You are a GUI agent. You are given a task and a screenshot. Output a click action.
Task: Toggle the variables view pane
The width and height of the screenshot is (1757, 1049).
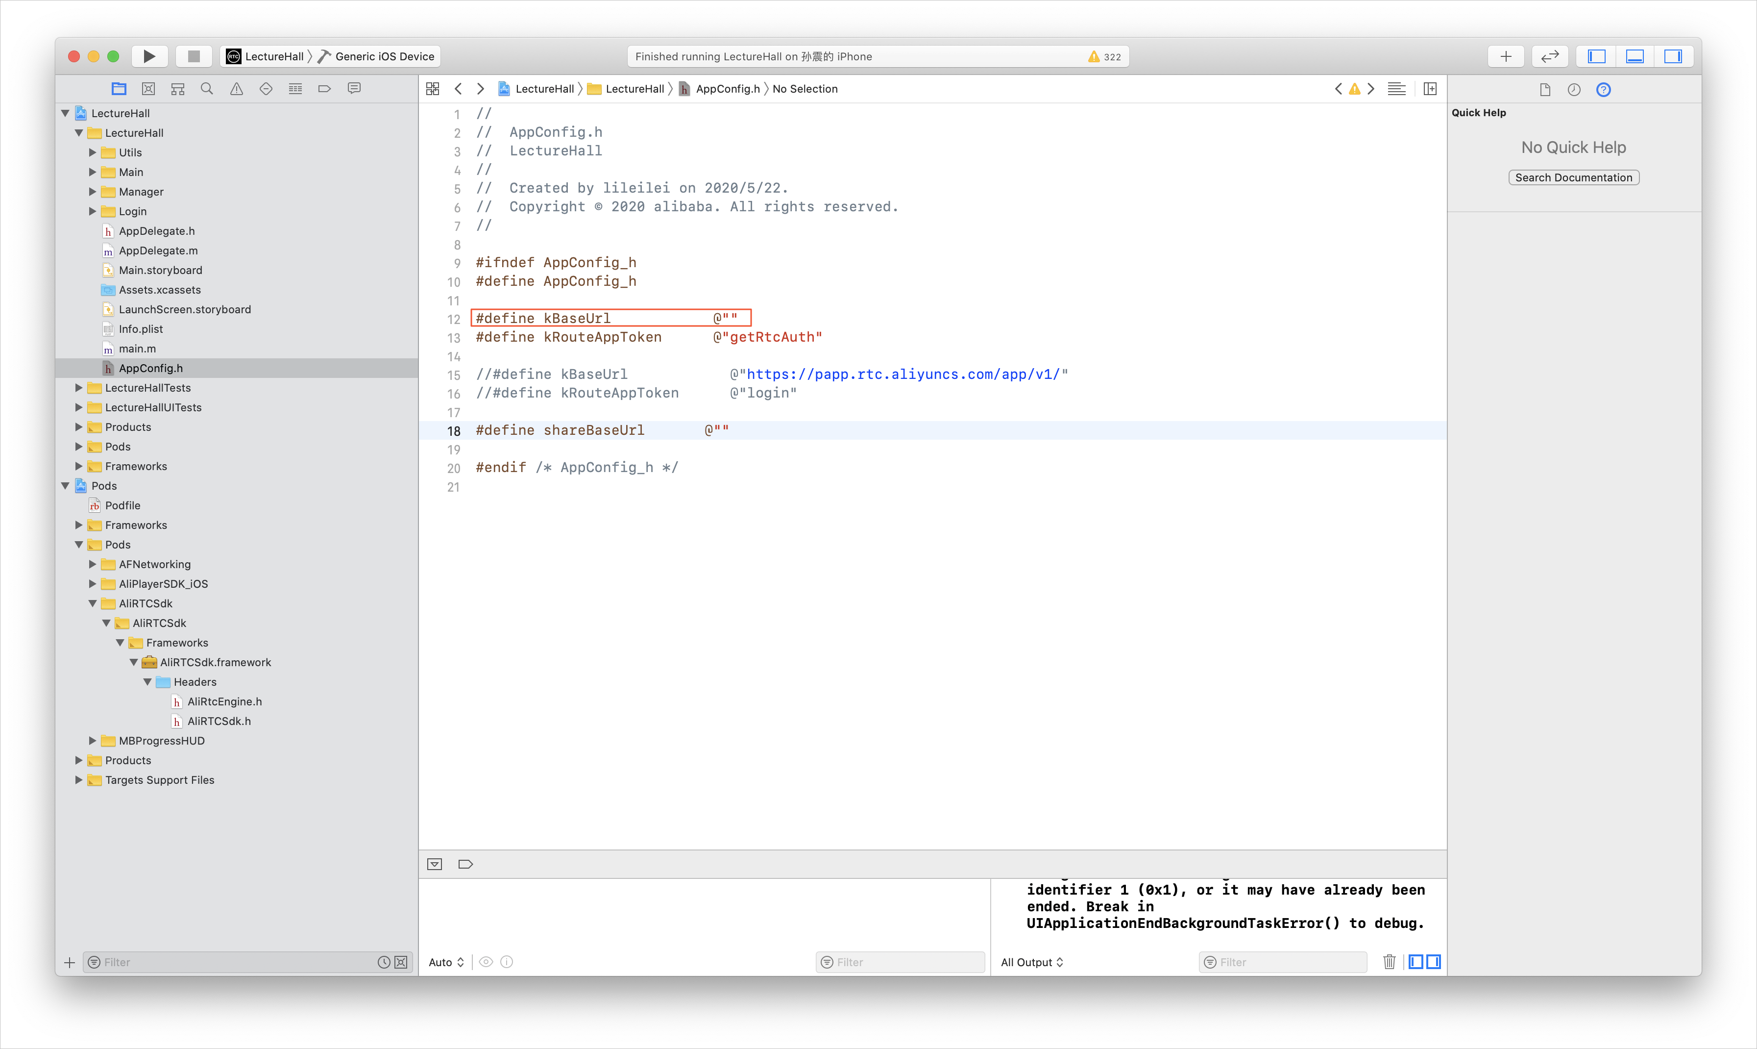1416,961
